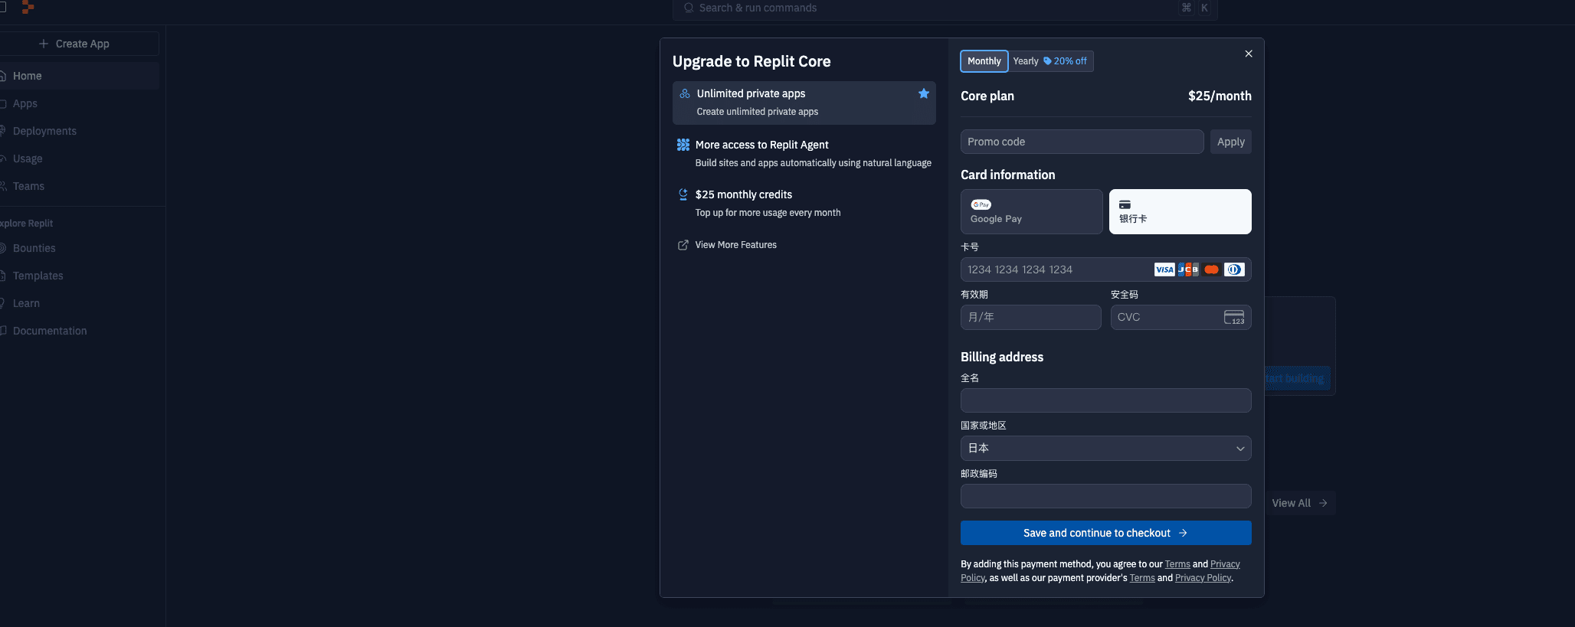Select Unlimited private apps feature
The height and width of the screenshot is (627, 1575).
[x=804, y=103]
